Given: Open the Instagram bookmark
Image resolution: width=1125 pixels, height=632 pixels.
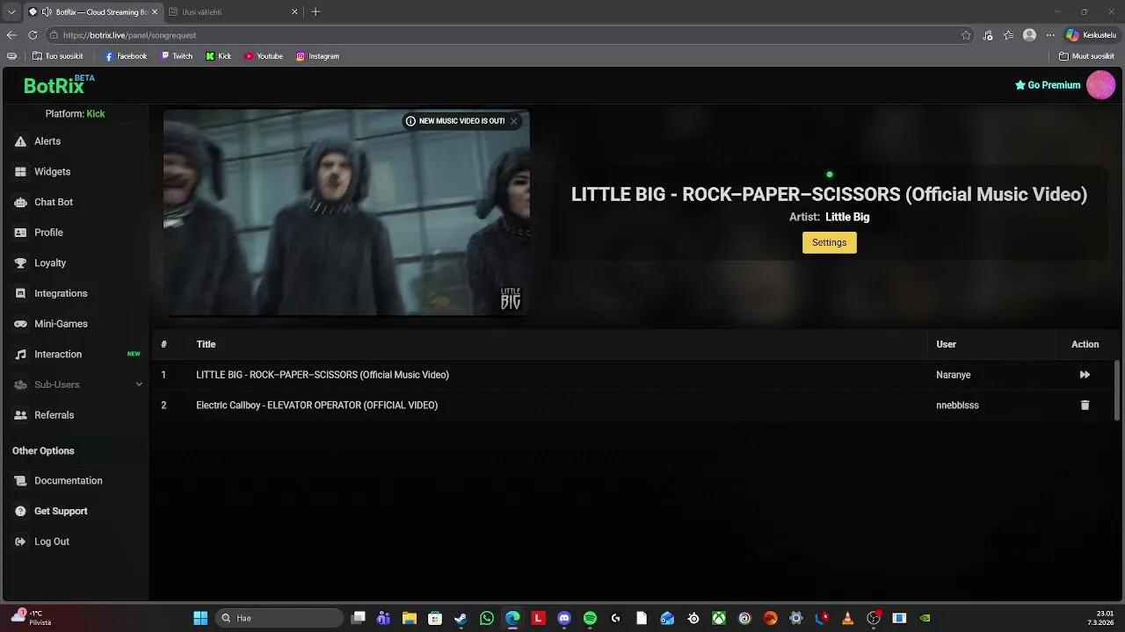Looking at the screenshot, I should [x=317, y=56].
